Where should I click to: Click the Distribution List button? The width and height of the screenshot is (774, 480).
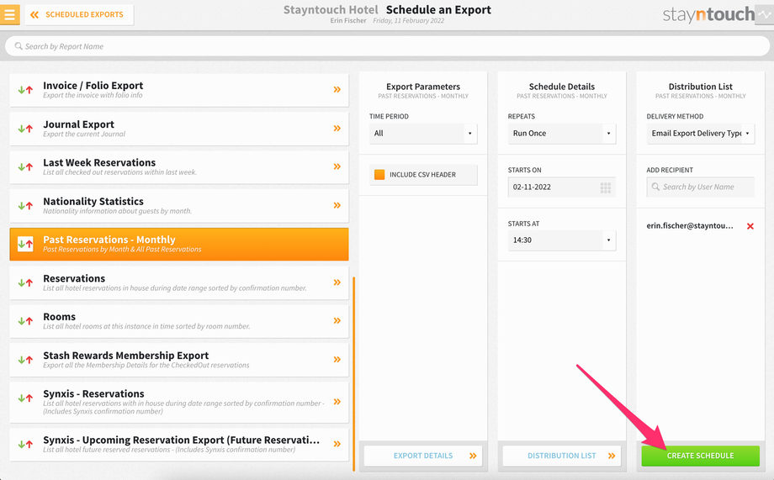562,456
